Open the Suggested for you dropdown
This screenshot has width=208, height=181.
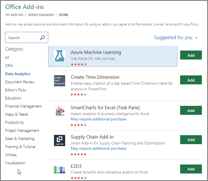(176, 37)
